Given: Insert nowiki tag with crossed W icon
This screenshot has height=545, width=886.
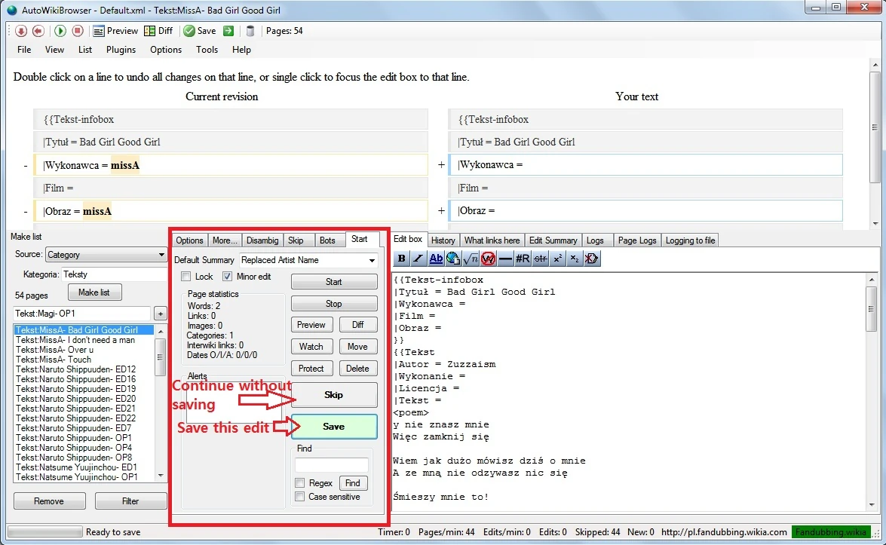Looking at the screenshot, I should [488, 259].
